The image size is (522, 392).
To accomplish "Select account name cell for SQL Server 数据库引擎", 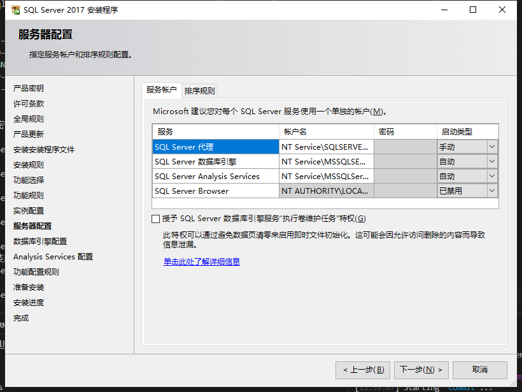I will click(x=325, y=161).
